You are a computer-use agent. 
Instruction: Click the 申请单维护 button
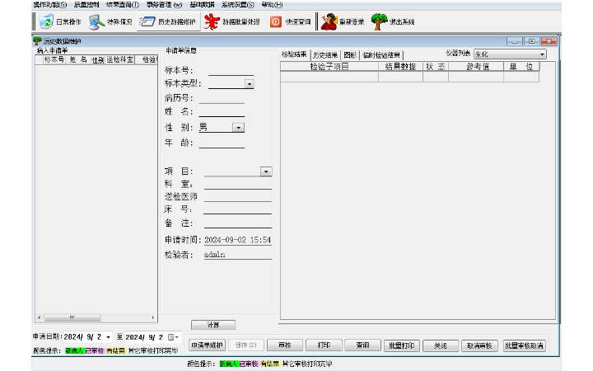(x=207, y=345)
